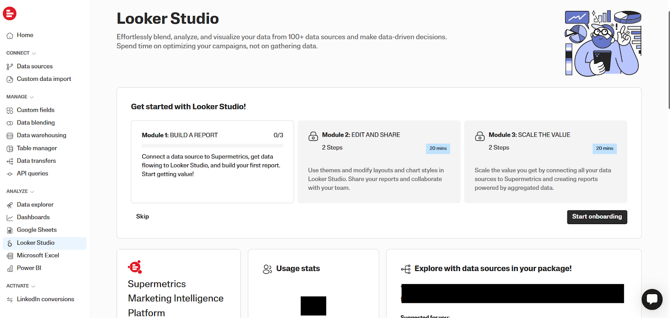Image resolution: width=670 pixels, height=318 pixels.
Task: Click the Microsoft Excel icon
Action: [x=10, y=256]
